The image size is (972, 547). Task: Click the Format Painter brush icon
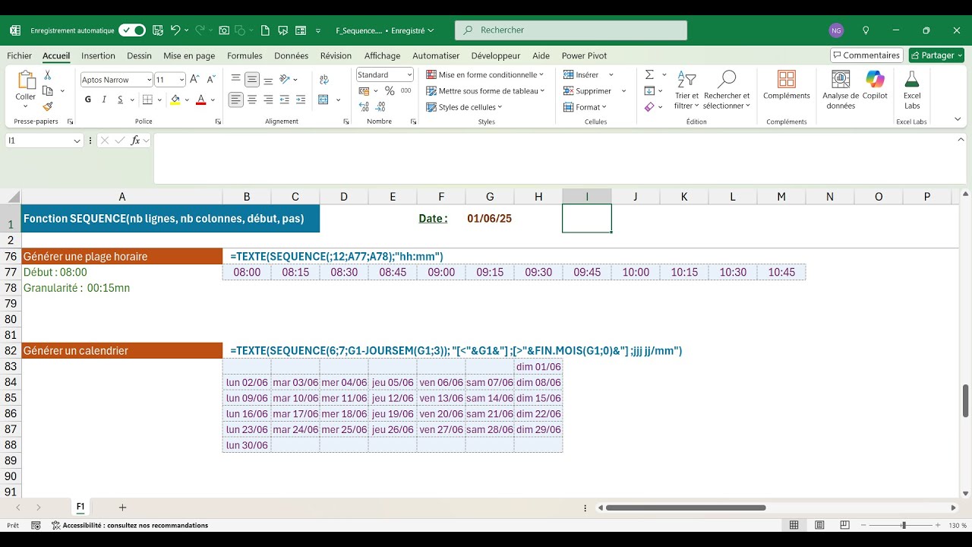[x=48, y=106]
